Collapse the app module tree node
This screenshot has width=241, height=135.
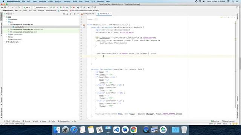pos(4,17)
